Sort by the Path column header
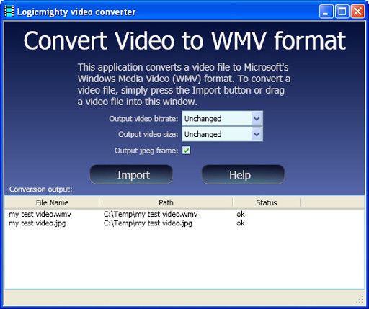Image resolution: width=369 pixels, height=309 pixels. (x=166, y=202)
